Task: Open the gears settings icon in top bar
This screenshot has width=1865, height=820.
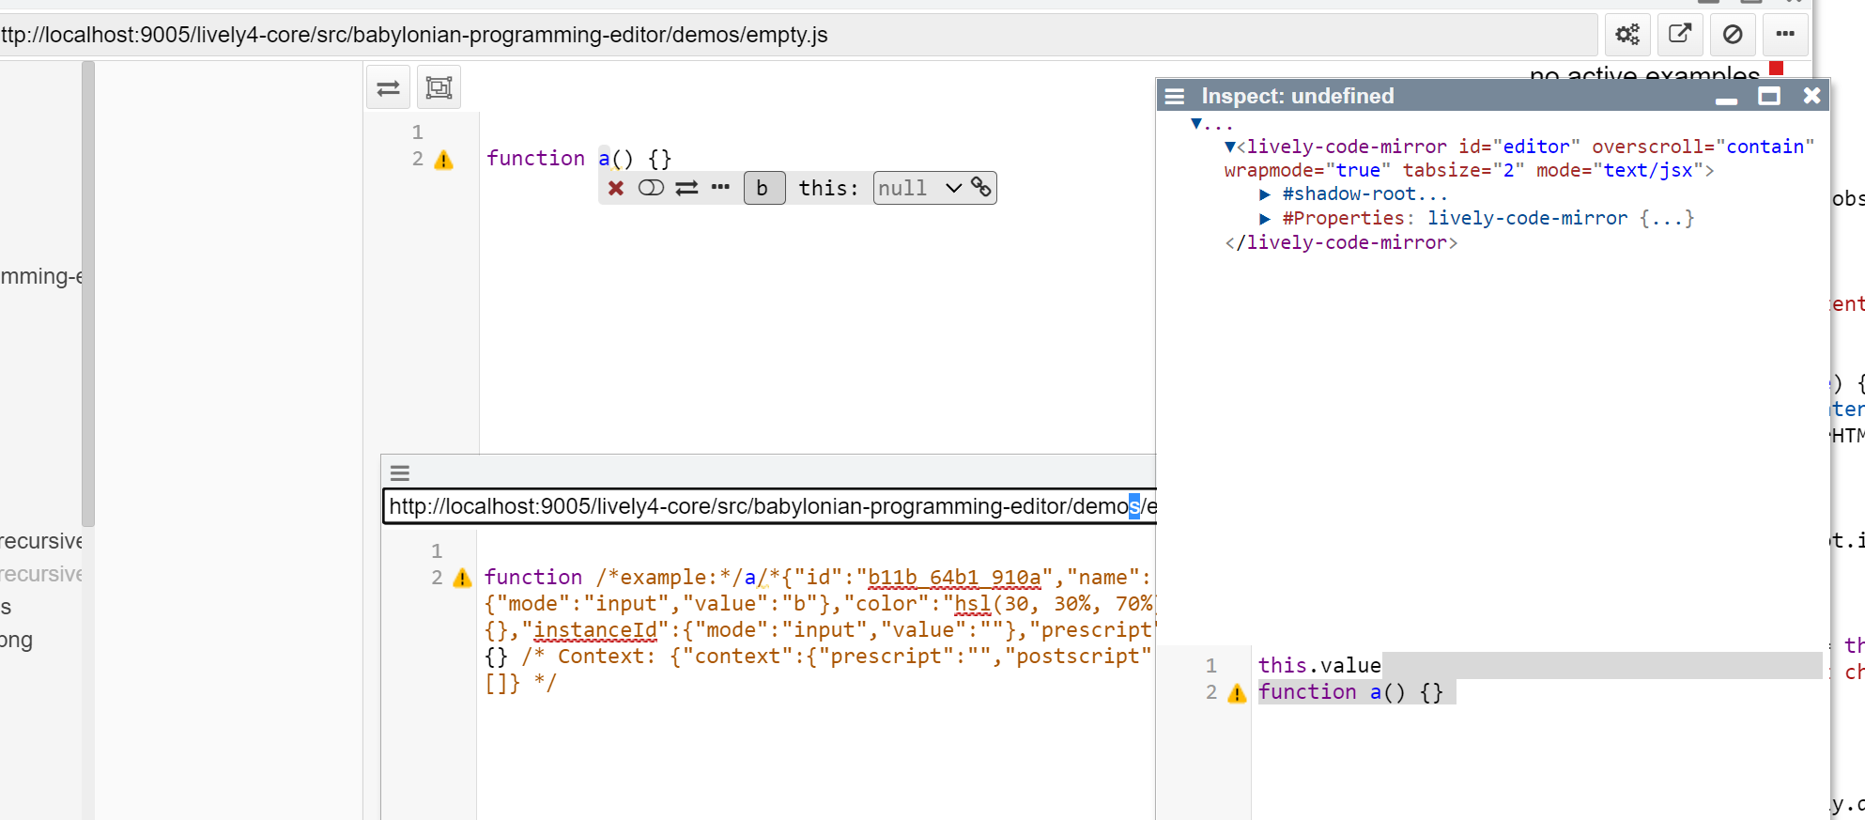Action: tap(1626, 35)
